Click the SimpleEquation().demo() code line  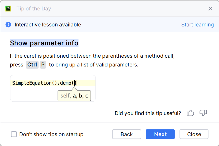43,83
